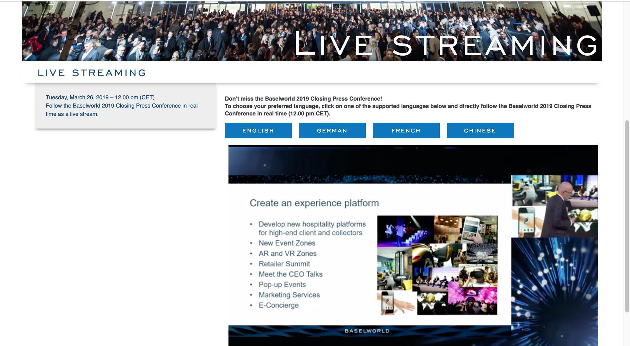This screenshot has width=630, height=346.
Task: Click the "Pop-up Events" bullet
Action: click(x=282, y=285)
